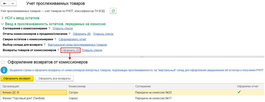
Task: Open the list of agreements with commissioners
Action: click(x=63, y=28)
